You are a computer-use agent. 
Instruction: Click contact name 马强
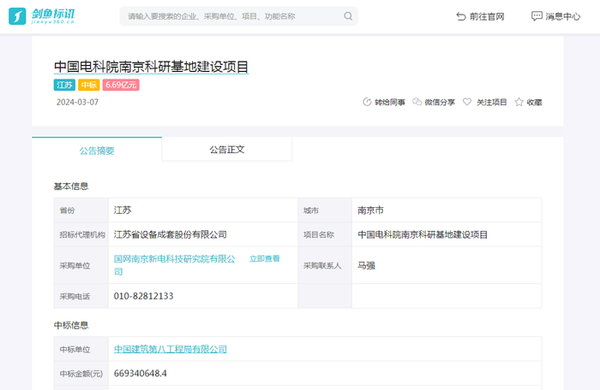pyautogui.click(x=366, y=265)
